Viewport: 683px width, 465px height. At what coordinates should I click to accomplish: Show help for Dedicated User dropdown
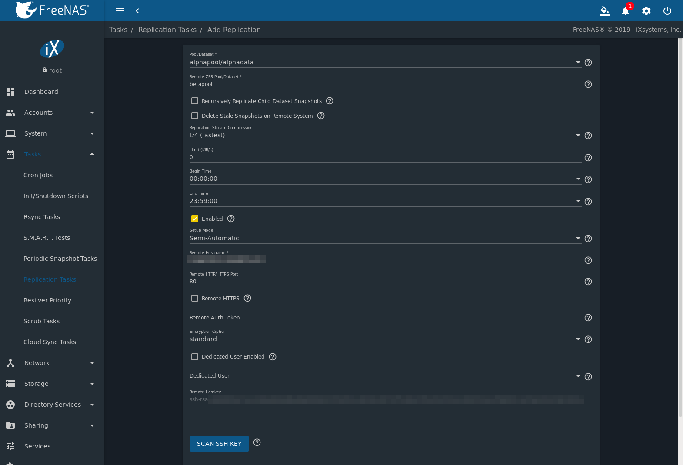click(588, 377)
